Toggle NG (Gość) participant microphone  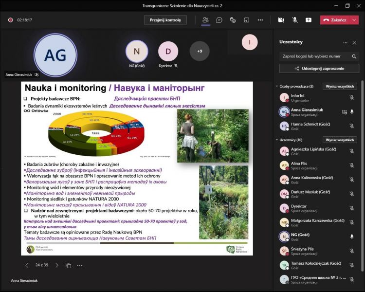click(x=352, y=237)
